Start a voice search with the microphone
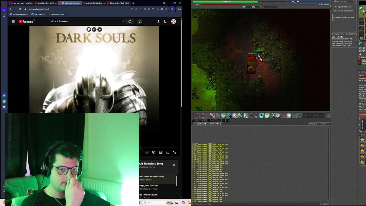 [140, 21]
